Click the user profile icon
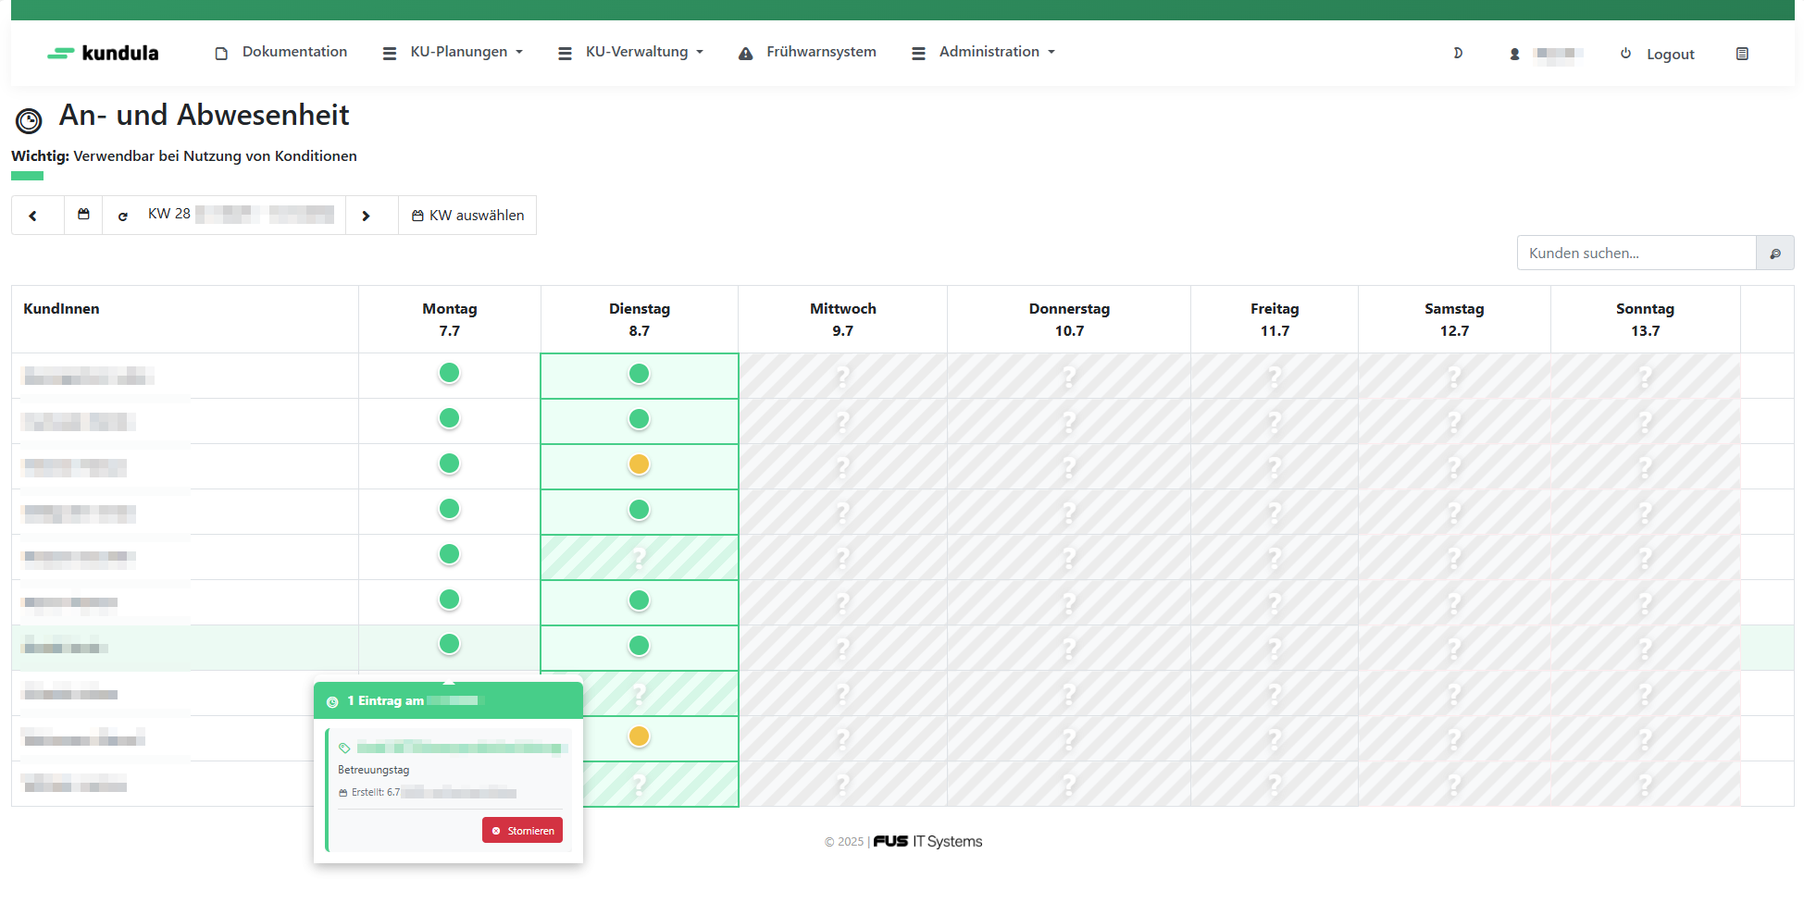This screenshot has height=903, width=1804. click(x=1515, y=55)
